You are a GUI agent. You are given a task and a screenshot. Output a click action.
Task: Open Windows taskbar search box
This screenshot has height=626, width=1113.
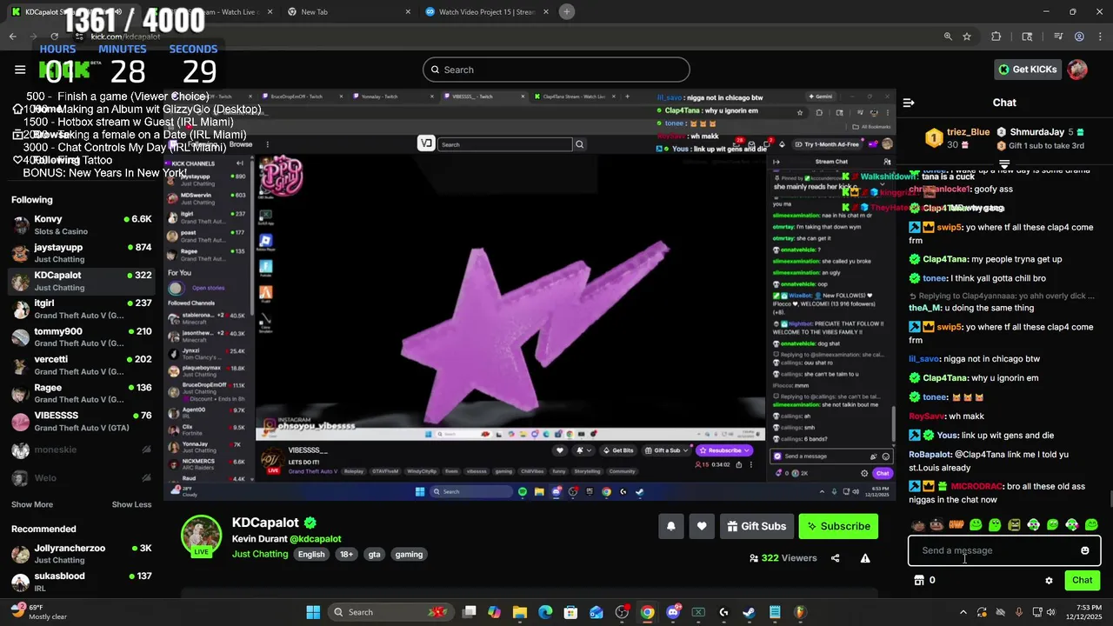(390, 612)
